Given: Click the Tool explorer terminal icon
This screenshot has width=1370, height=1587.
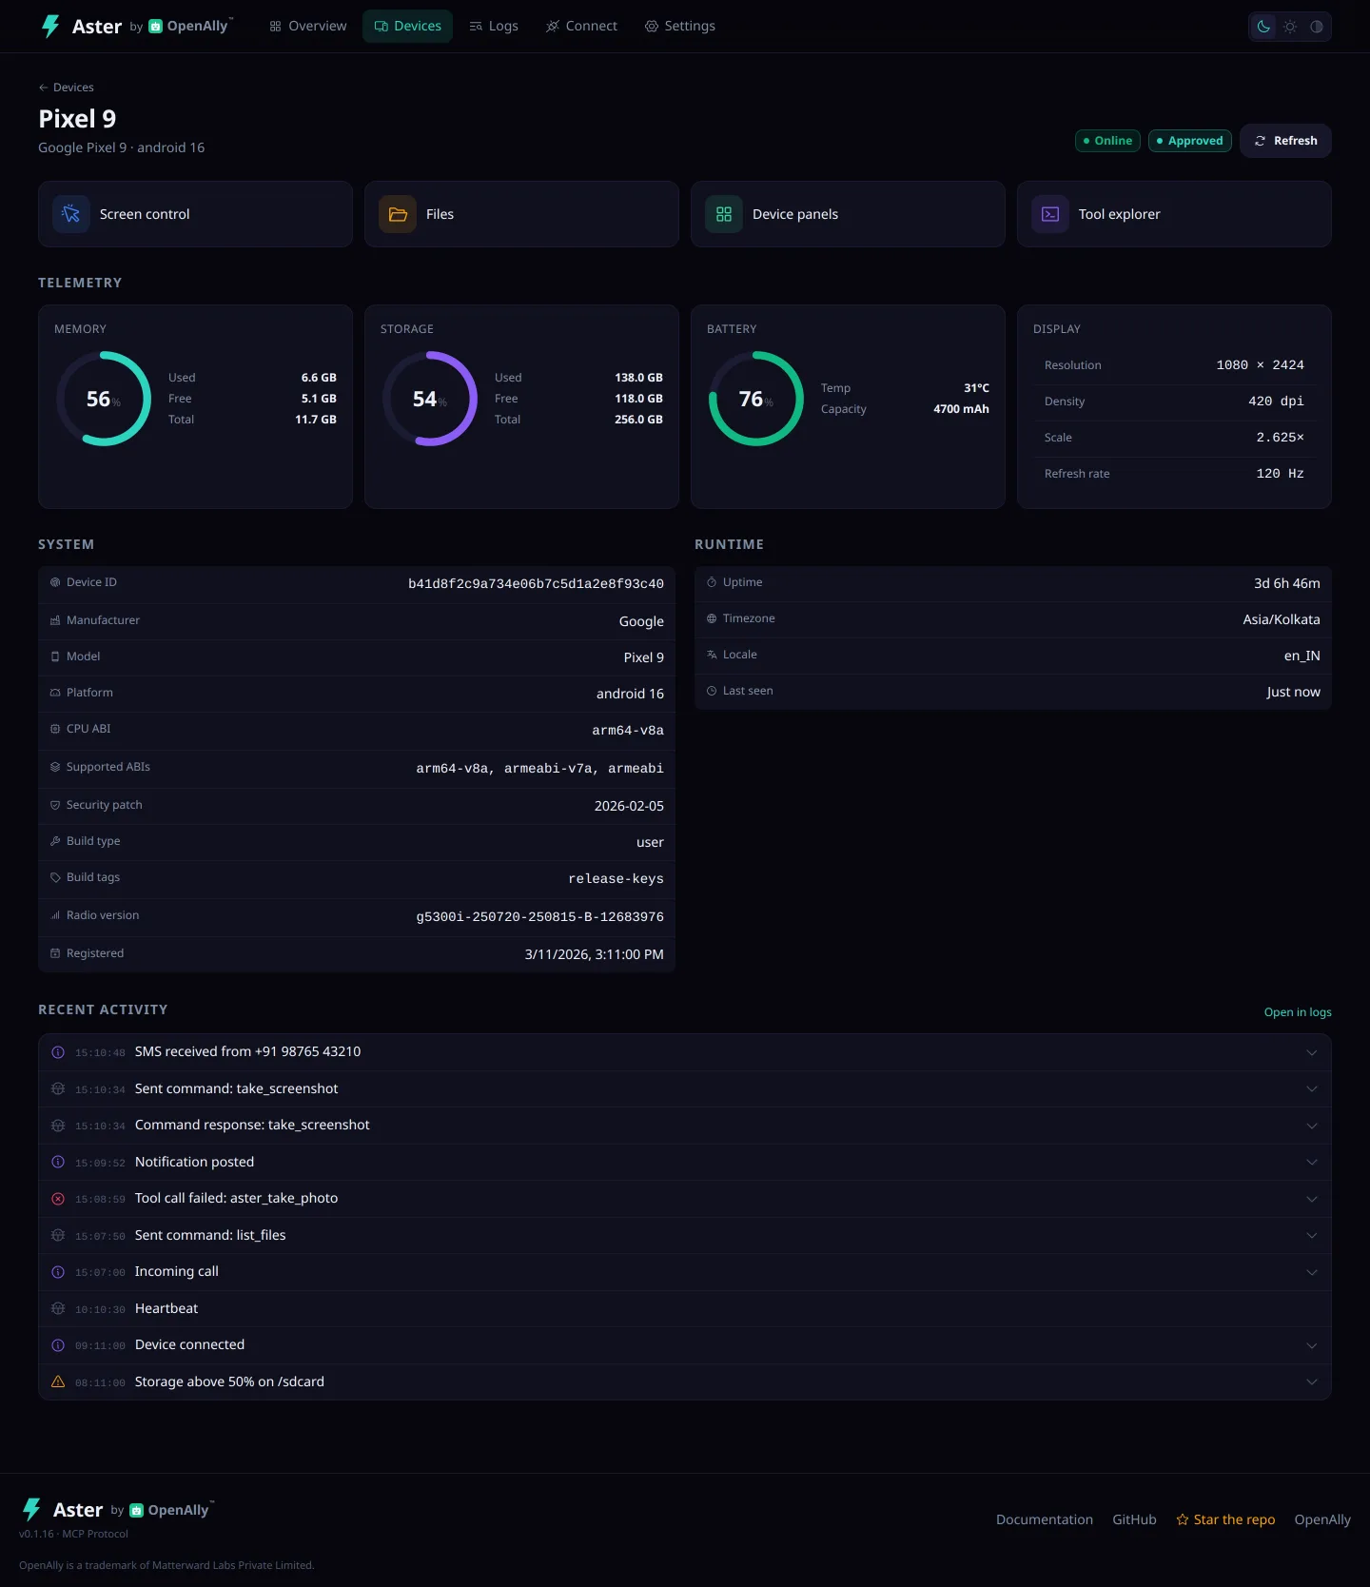Looking at the screenshot, I should [1050, 214].
